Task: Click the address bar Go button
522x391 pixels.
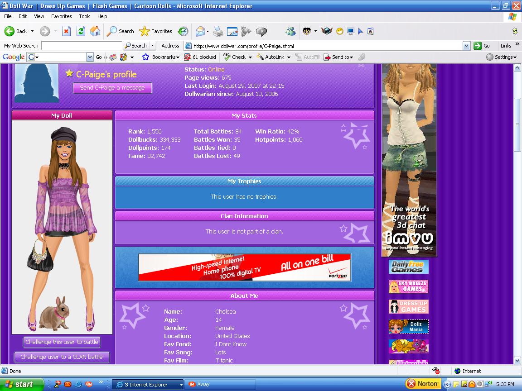Action: click(x=482, y=46)
